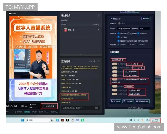This screenshot has height=134, width=167.
Task: Adjust the speaker volume slider
Action: (34, 107)
